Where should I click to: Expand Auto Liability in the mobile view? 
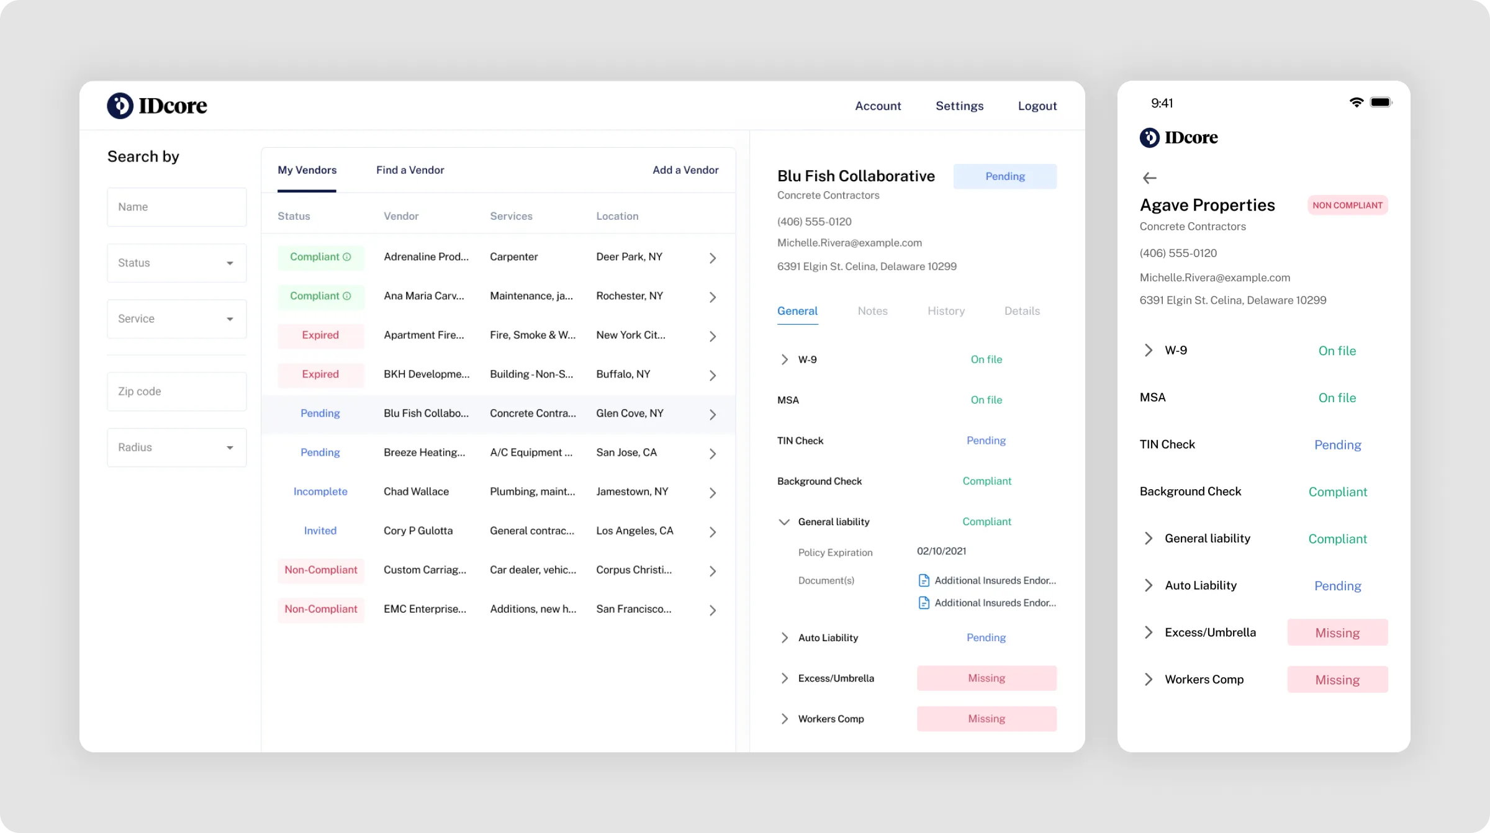(1149, 585)
